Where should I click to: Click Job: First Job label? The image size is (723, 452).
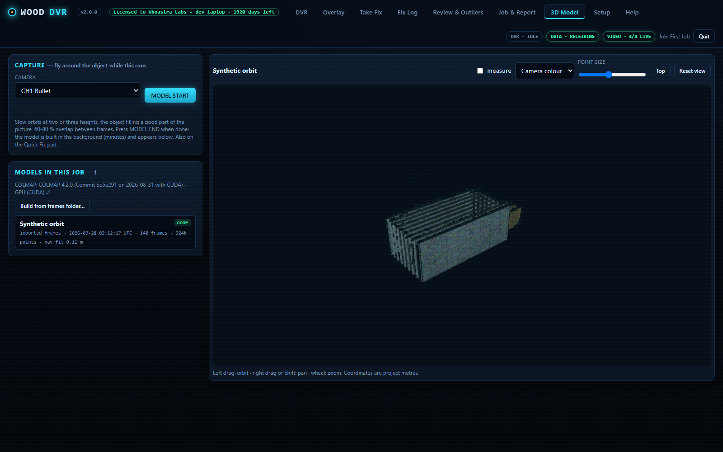[x=674, y=37]
